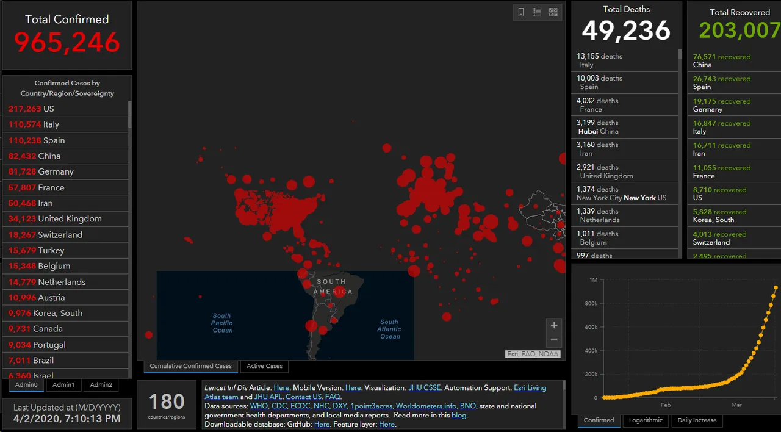
Task: Select the Confirmed chart tab
Action: click(x=599, y=420)
